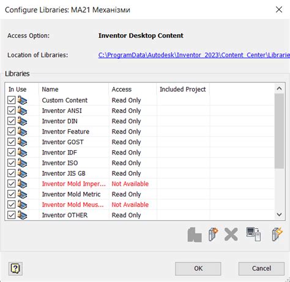Toggle the Inventor GOST In Use checkbox
The image size is (290, 282).
[12, 142]
